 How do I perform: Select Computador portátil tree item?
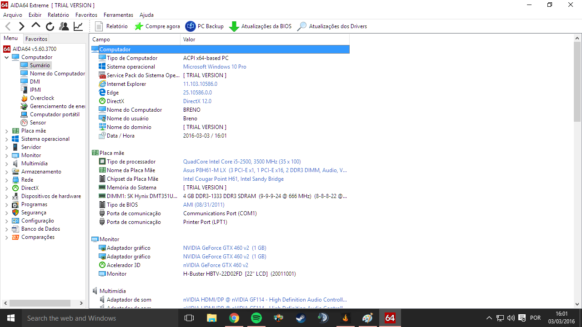pos(55,114)
